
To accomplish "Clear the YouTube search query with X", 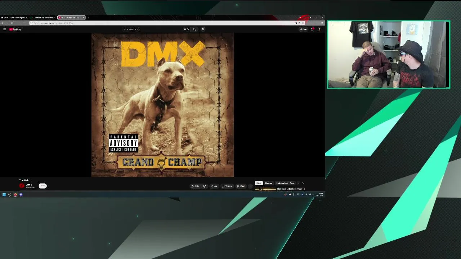I will click(x=188, y=29).
